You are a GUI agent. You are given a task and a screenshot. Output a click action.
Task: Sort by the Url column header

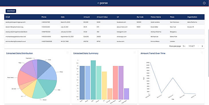(118, 17)
